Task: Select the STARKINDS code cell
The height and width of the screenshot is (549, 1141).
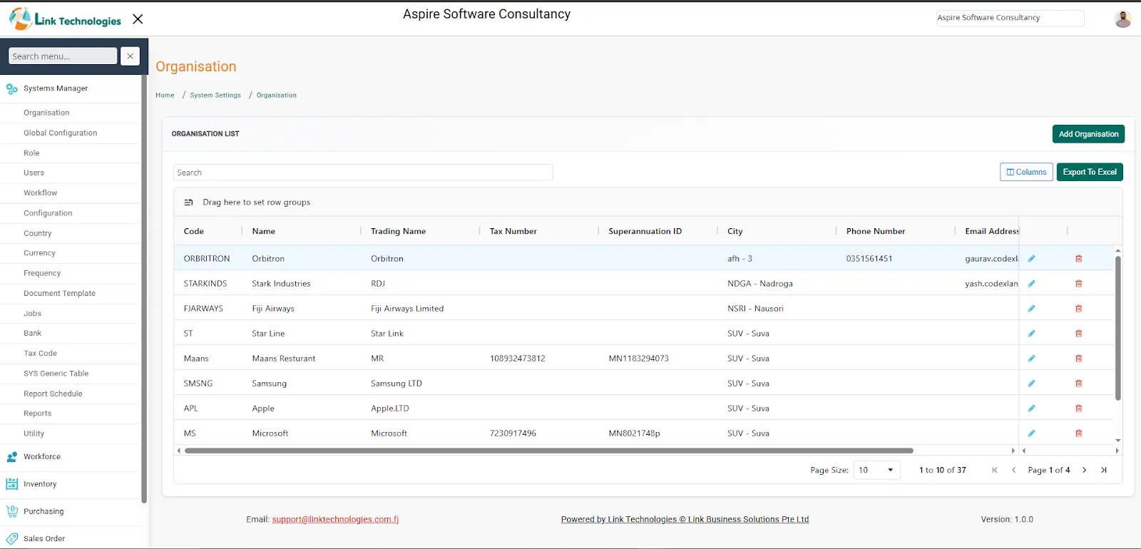Action: [205, 284]
